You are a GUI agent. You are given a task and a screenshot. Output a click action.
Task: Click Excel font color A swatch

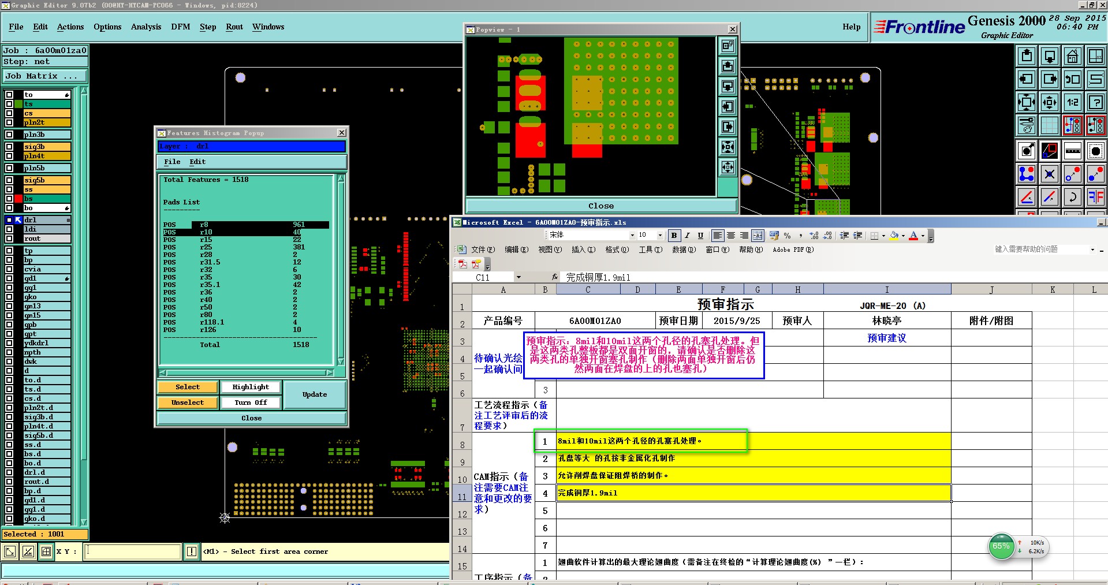point(913,236)
